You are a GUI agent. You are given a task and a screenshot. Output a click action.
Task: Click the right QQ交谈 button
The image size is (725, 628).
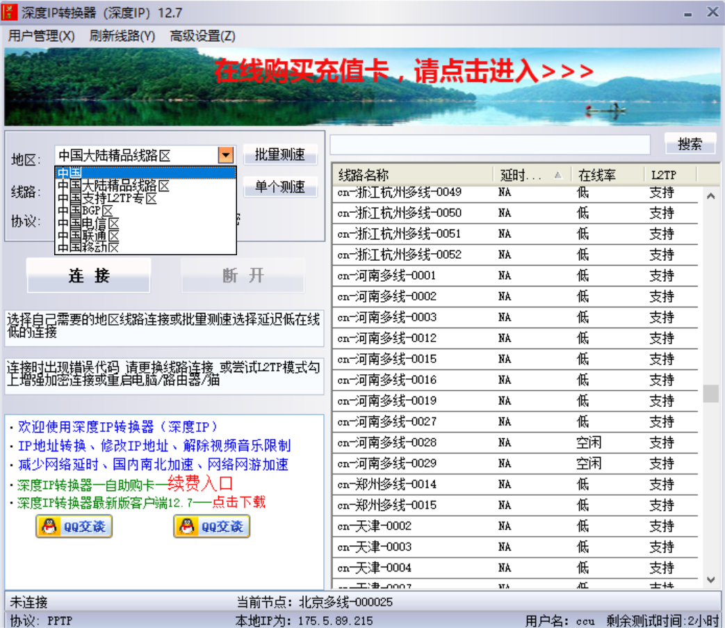click(x=212, y=526)
